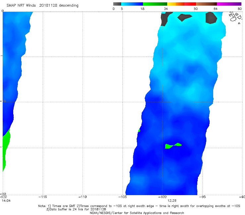Image resolution: width=245 pixels, height=215 pixels.
Task: Click the swath time '14:04'
Action: [6, 201]
